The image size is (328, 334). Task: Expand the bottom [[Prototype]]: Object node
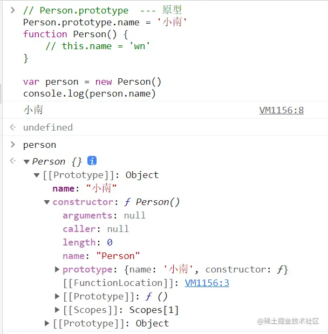click(x=47, y=323)
